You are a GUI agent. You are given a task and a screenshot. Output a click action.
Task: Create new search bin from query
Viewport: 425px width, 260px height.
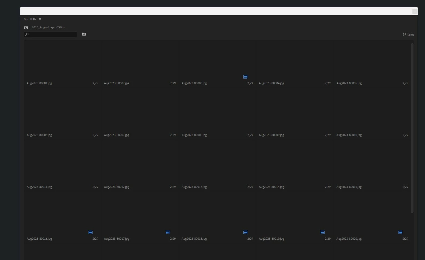point(84,34)
